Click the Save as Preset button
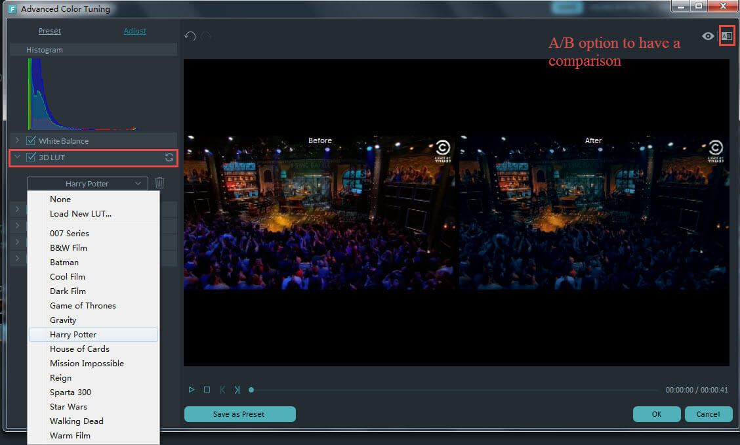 (x=239, y=414)
